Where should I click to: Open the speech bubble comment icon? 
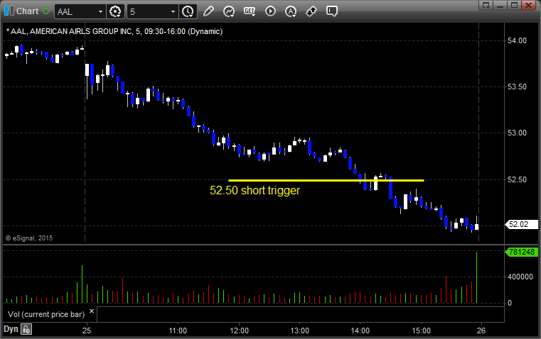[331, 11]
